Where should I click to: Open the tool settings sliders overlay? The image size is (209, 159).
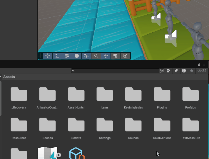tap(57, 56)
